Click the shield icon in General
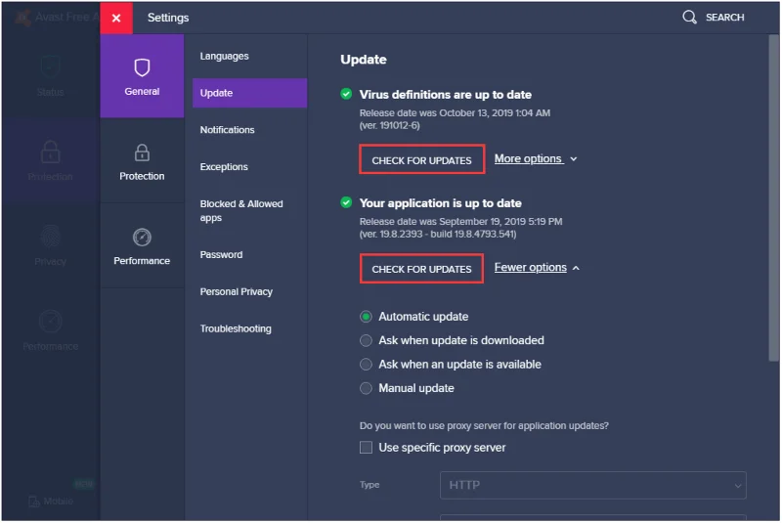 tap(142, 67)
